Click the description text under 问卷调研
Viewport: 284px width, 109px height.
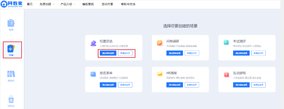[181, 46]
